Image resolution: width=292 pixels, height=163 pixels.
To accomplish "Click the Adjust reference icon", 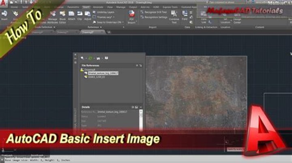I will pos(88,16).
